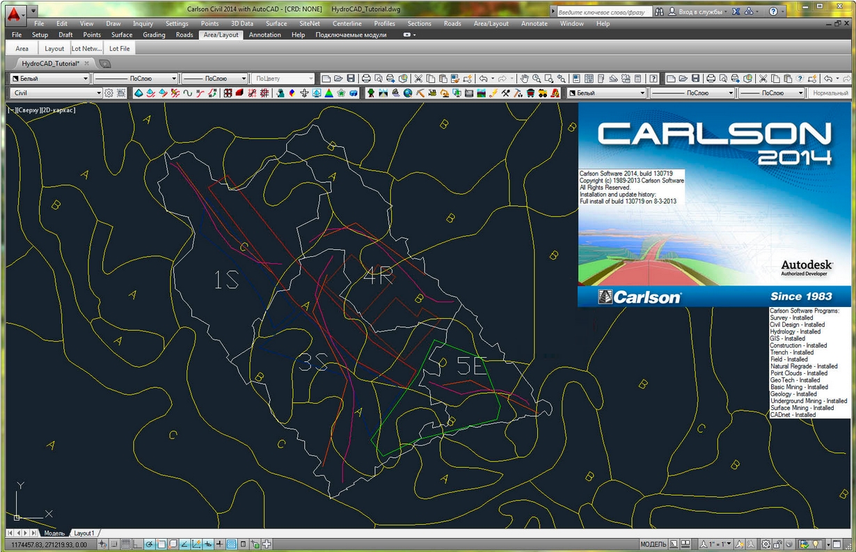Click the red solid box icon
Image resolution: width=856 pixels, height=552 pixels.
tap(239, 93)
